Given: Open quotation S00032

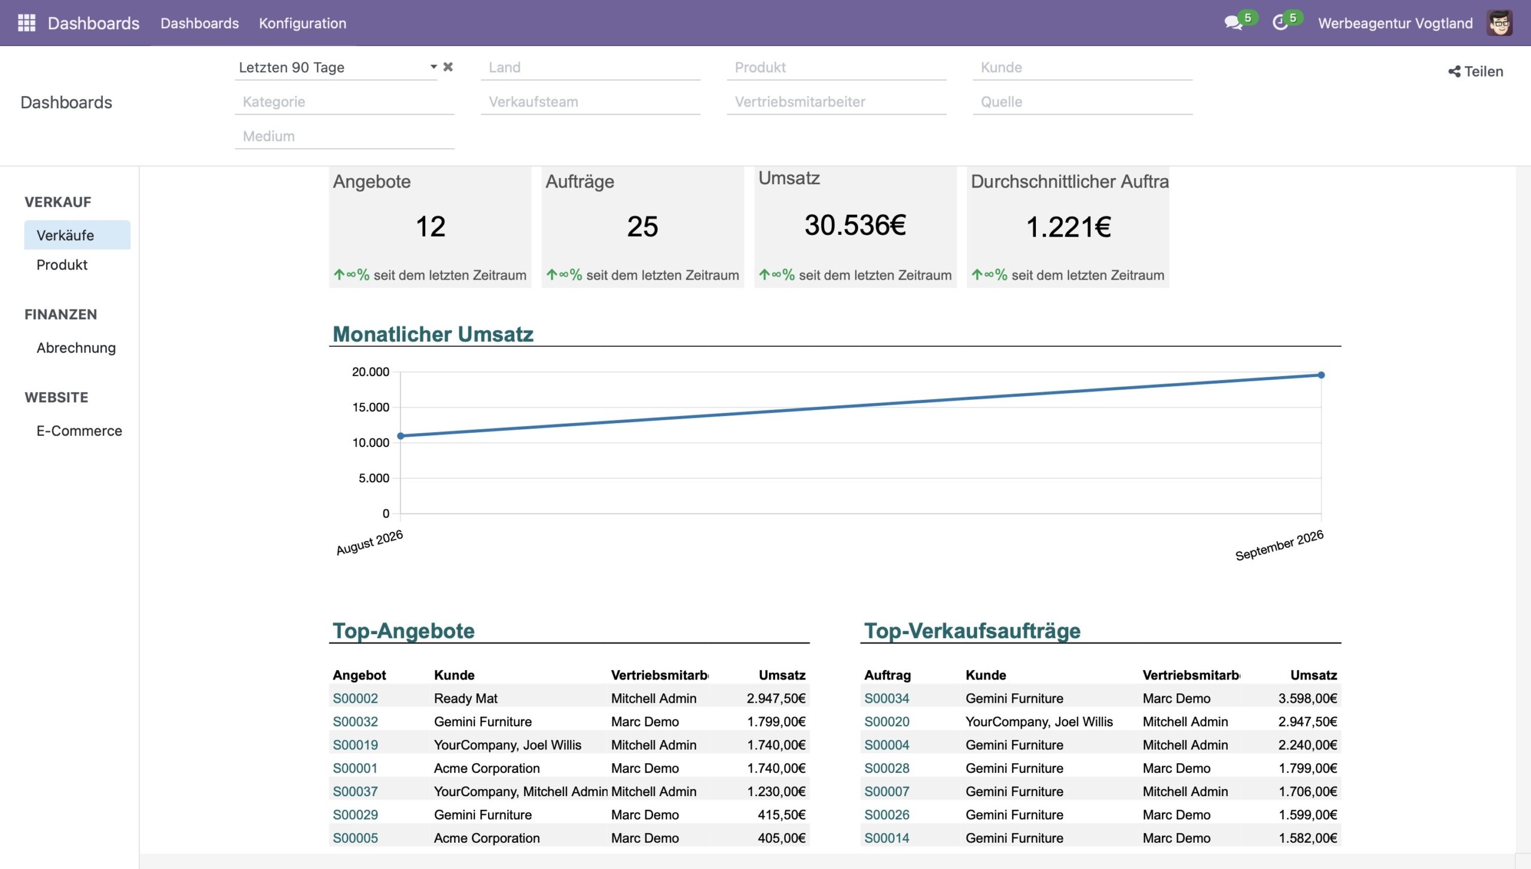Looking at the screenshot, I should tap(355, 721).
